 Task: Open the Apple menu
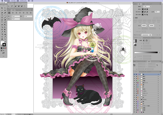tap(2, 1)
